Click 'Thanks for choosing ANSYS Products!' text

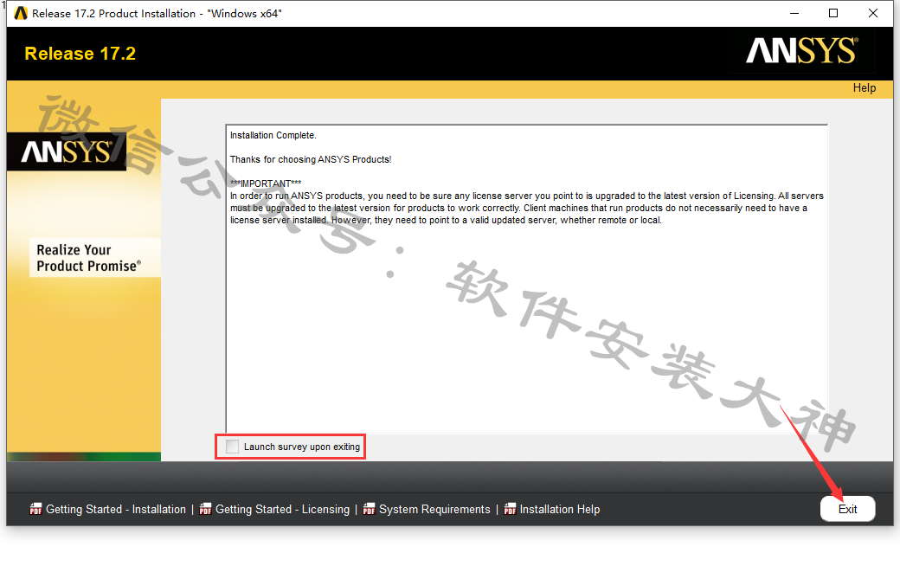click(x=311, y=159)
